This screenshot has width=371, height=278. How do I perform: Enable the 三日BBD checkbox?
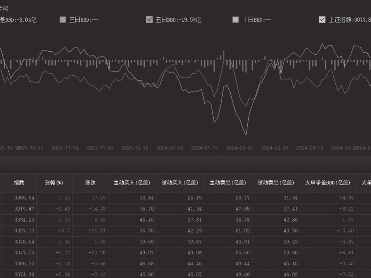pos(63,20)
